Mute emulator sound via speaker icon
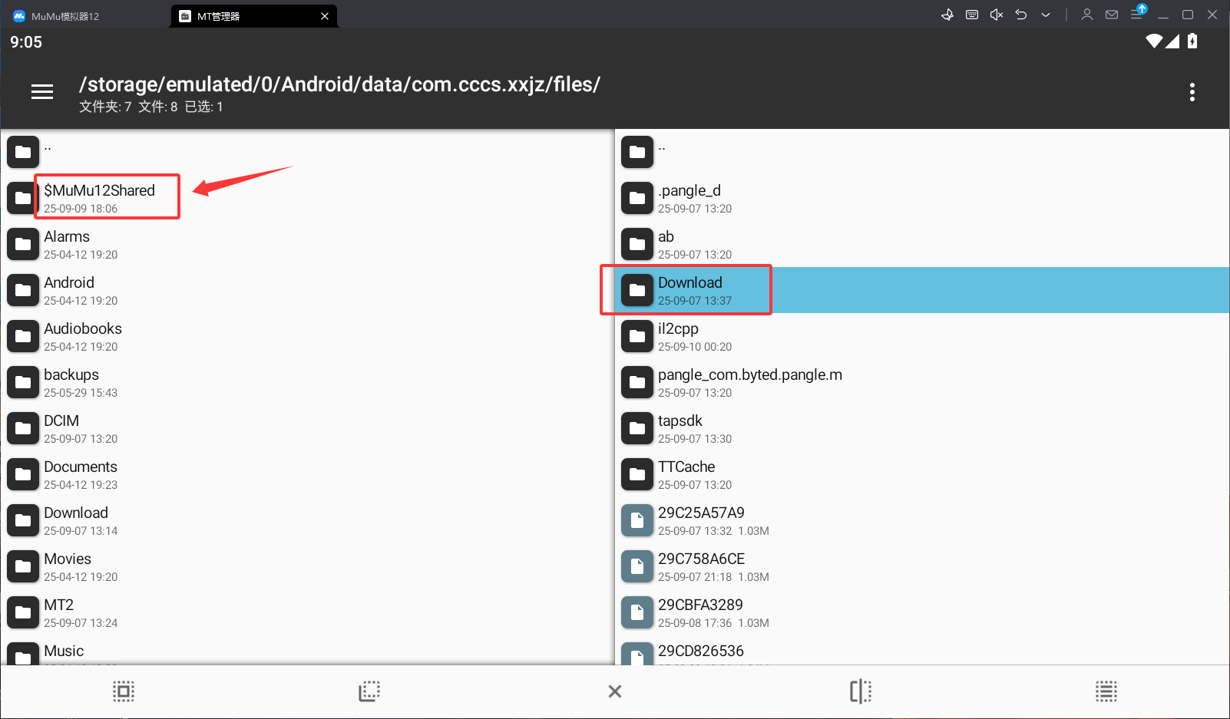This screenshot has height=719, width=1230. [997, 15]
